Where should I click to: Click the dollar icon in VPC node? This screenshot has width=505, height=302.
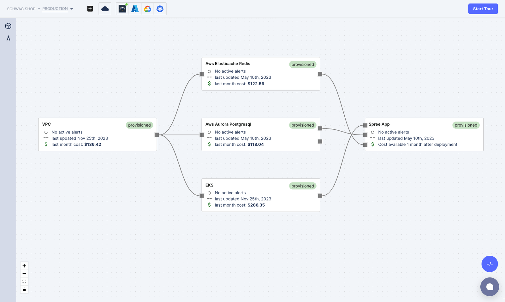pyautogui.click(x=46, y=144)
